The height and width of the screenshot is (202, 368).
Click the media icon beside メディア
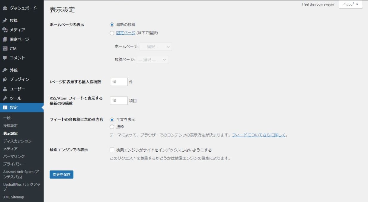click(x=5, y=30)
